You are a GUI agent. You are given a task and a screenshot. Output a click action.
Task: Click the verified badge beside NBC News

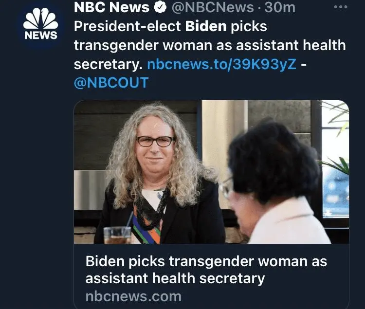tap(160, 7)
